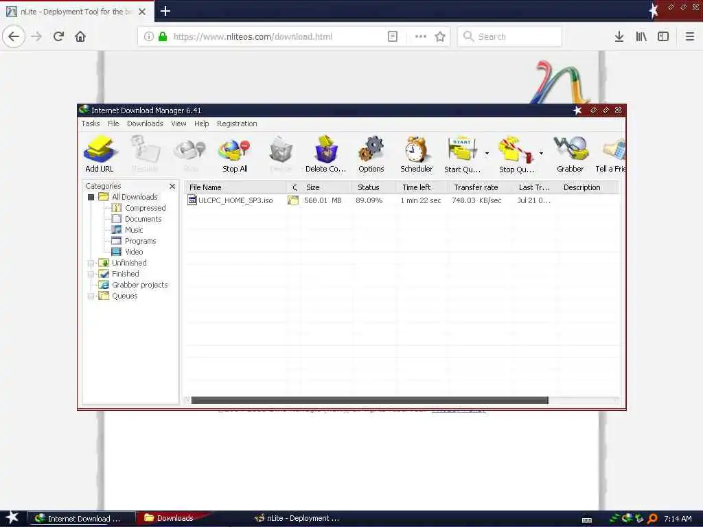
Task: Open the File menu in IDM
Action: click(113, 124)
